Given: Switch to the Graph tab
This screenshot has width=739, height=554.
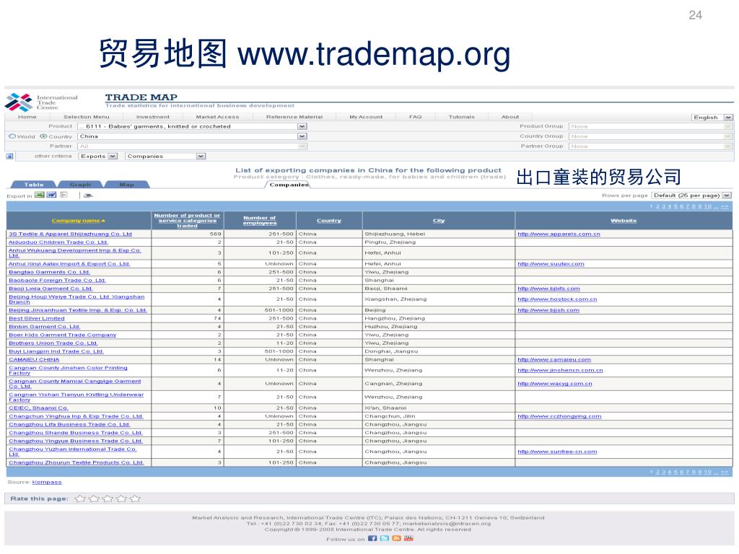Looking at the screenshot, I should (80, 185).
